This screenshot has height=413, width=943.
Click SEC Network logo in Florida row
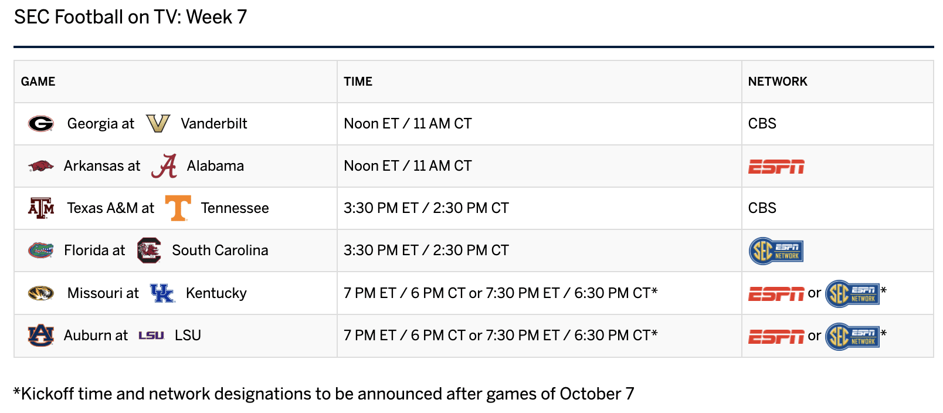pyautogui.click(x=776, y=251)
